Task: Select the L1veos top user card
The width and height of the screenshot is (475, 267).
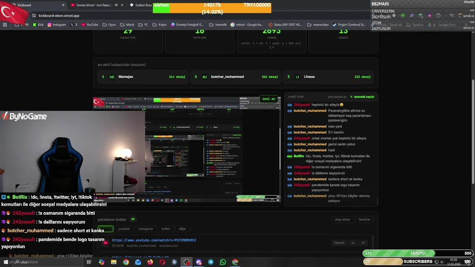Action: click(x=328, y=77)
